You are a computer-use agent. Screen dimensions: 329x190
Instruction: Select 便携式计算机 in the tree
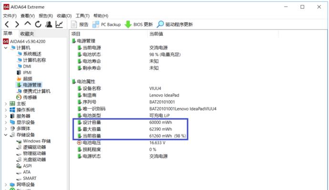(34, 91)
